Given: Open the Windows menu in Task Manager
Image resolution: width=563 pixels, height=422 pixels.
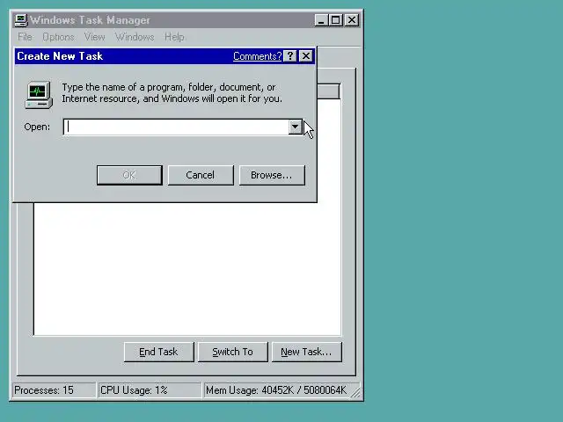Looking at the screenshot, I should [135, 37].
